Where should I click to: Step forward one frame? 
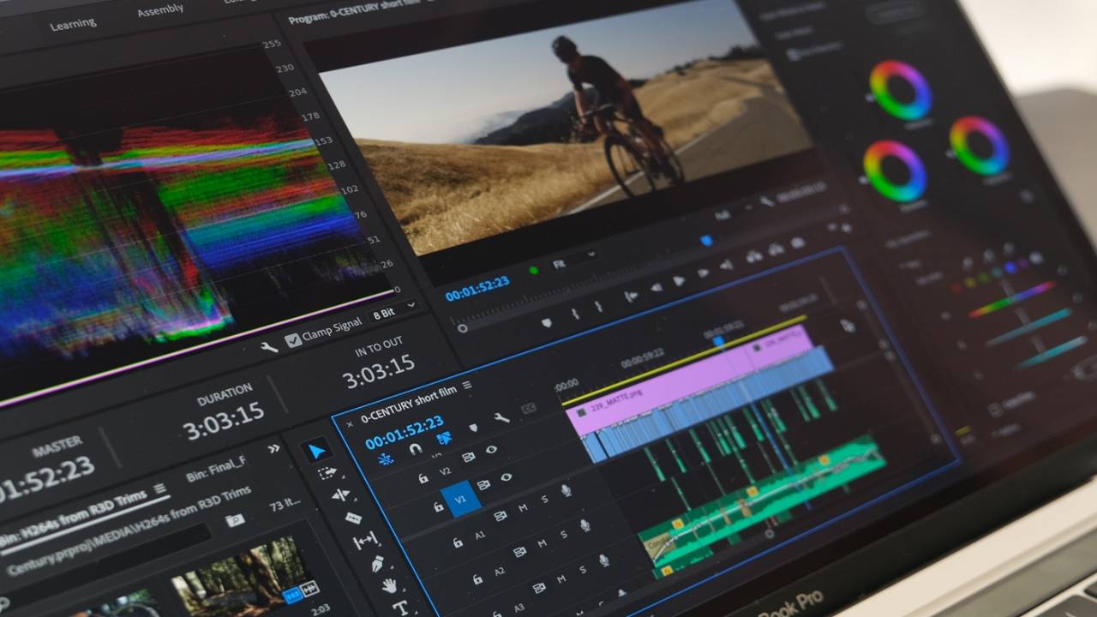tap(703, 273)
